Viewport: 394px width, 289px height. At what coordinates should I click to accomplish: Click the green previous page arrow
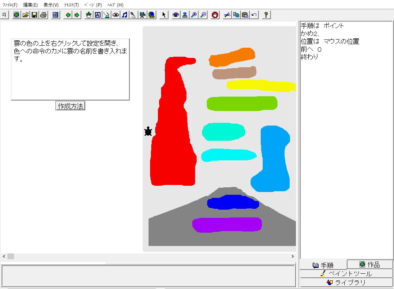click(x=68, y=15)
